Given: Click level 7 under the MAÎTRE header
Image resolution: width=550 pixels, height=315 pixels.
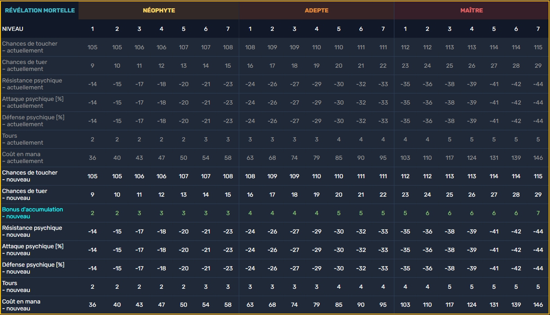Looking at the screenshot, I should [x=538, y=29].
